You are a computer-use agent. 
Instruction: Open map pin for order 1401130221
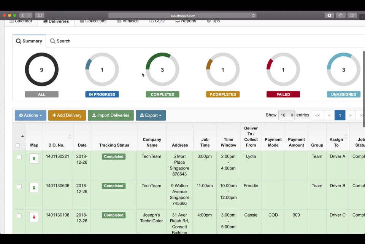34,158
